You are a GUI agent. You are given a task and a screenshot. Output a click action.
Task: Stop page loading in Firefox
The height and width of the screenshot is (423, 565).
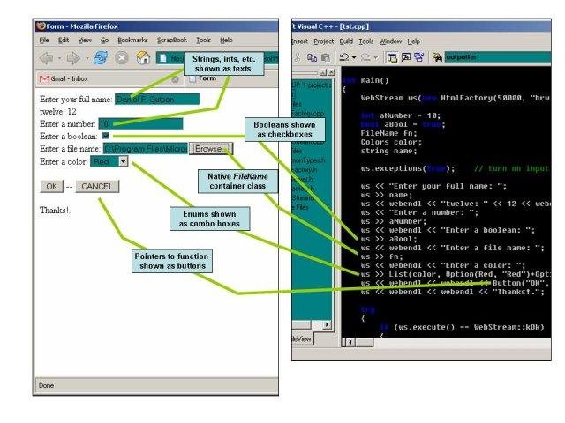point(122,57)
